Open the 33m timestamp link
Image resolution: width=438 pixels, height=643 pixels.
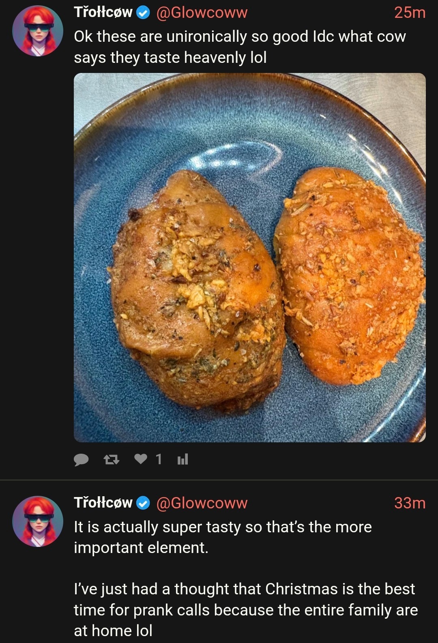pyautogui.click(x=410, y=503)
